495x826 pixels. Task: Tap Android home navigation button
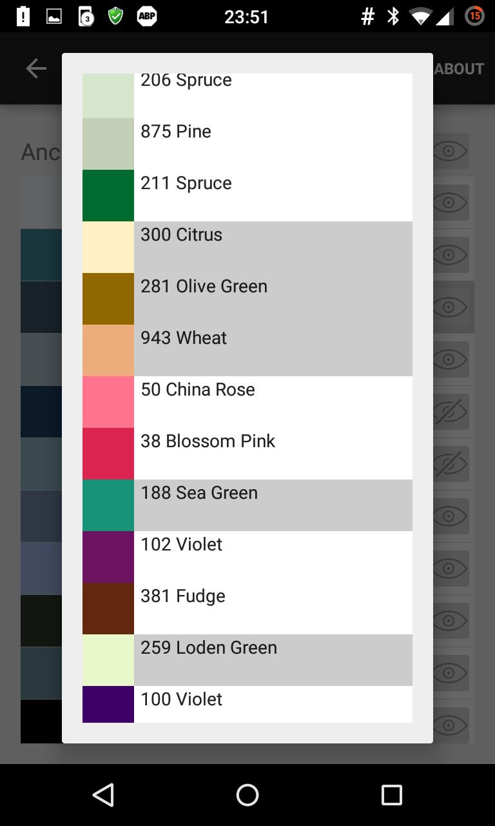(x=247, y=795)
